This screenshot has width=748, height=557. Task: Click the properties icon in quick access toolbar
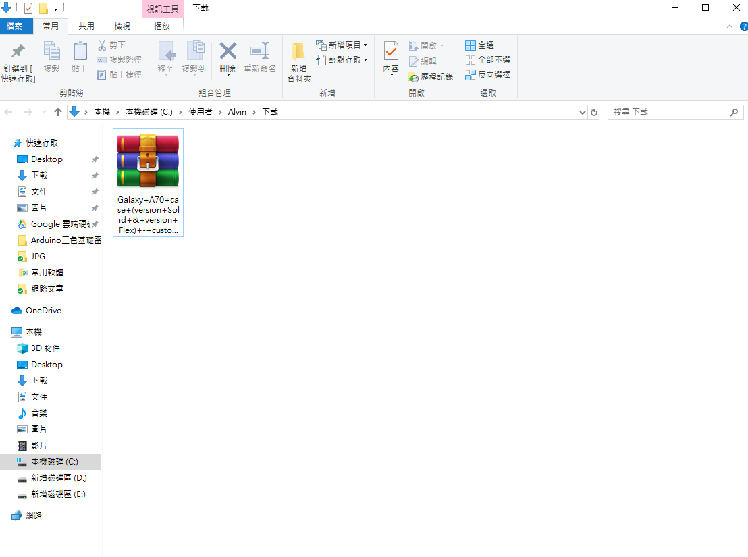[x=28, y=8]
